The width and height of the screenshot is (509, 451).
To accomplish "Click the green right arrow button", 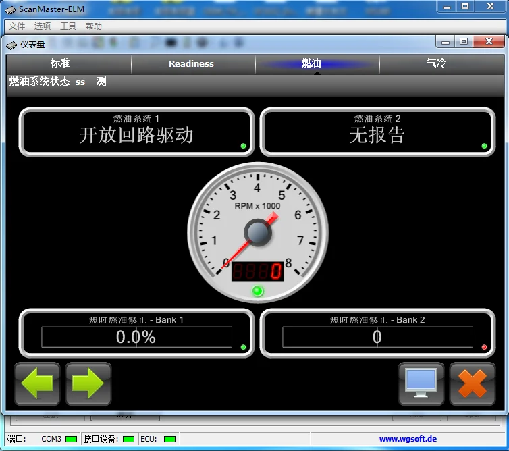I will [x=88, y=383].
